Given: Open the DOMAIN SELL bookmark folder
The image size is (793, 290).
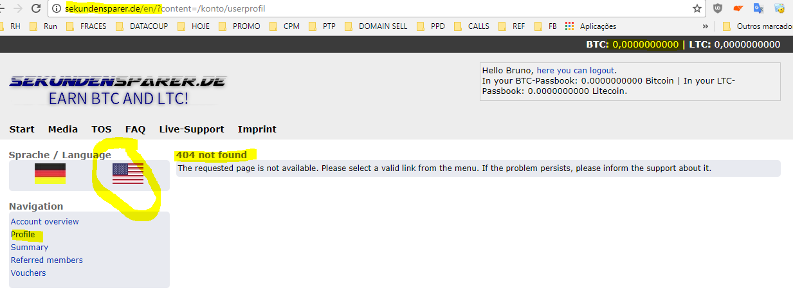Looking at the screenshot, I should coord(376,26).
